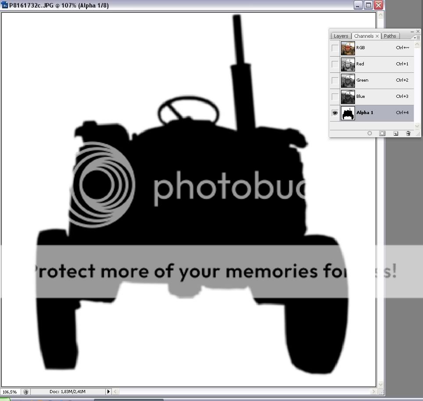Click the Blue channel thumbnail
Viewport: 423px width, 401px height.
(348, 97)
